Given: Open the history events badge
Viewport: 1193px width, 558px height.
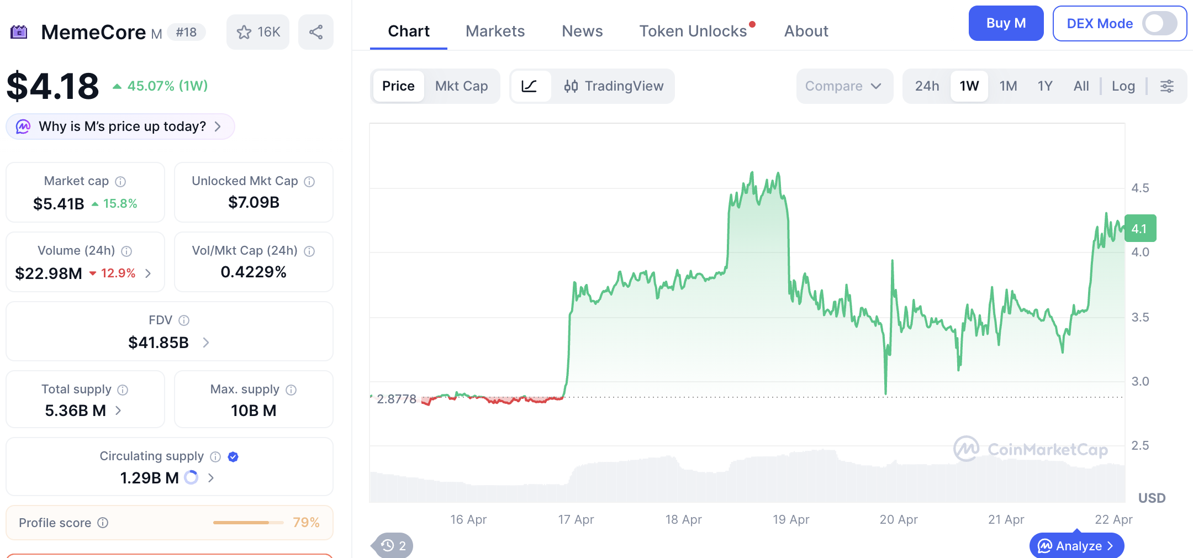Looking at the screenshot, I should [394, 546].
